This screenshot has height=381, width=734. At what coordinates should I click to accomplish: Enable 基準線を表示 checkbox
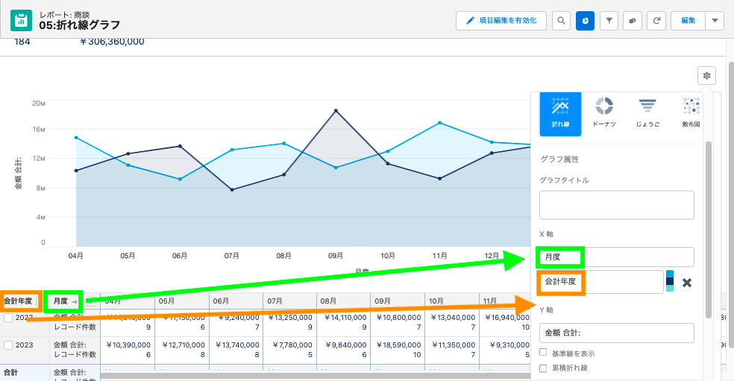point(543,353)
